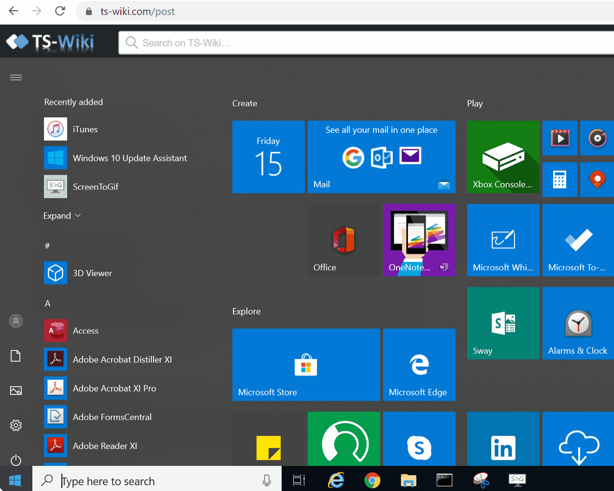
Task: Click the microphone icon in taskbar search
Action: pos(267,480)
